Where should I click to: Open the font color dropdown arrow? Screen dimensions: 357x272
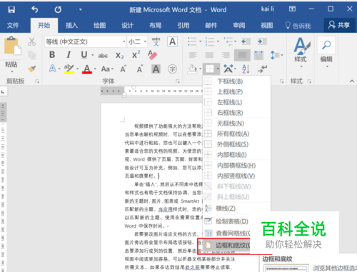click(x=95, y=69)
